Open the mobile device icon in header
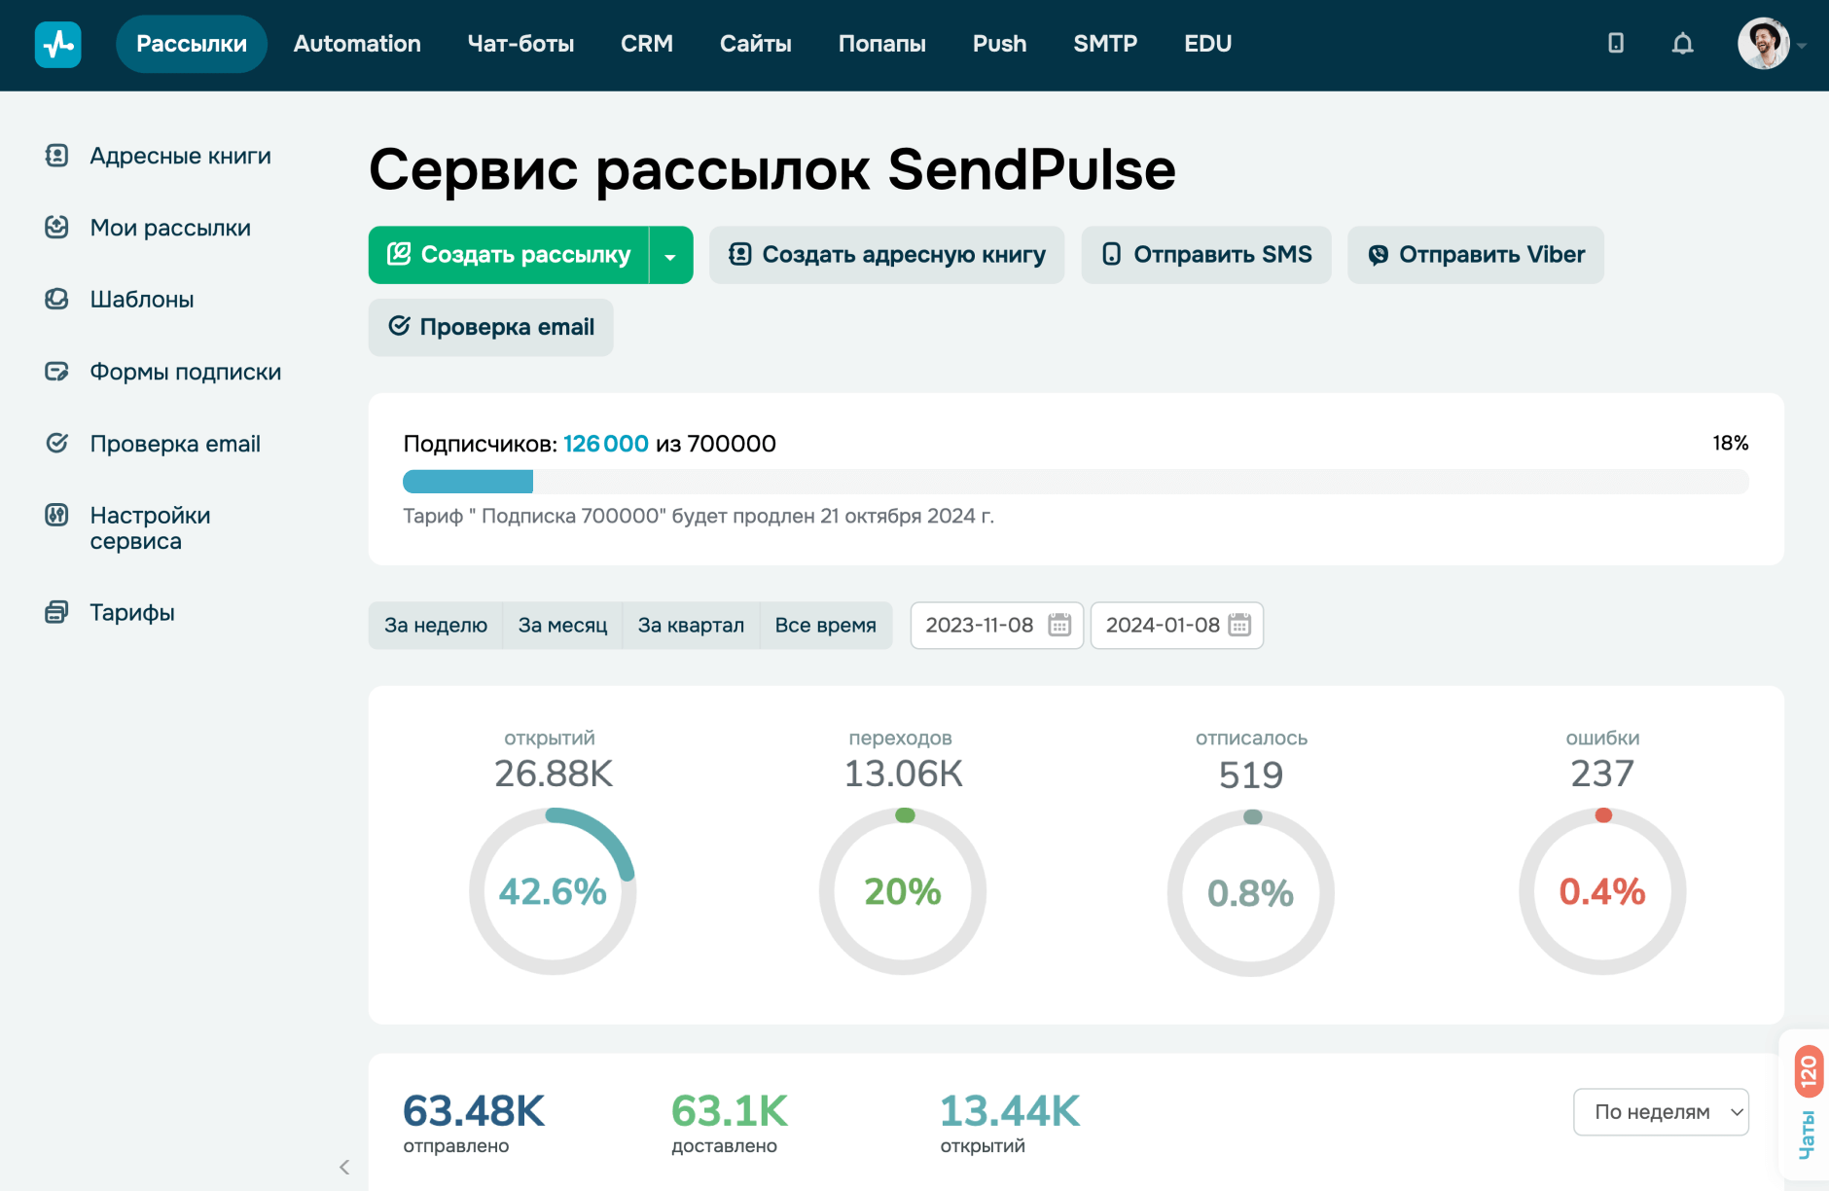The image size is (1829, 1191). point(1616,44)
